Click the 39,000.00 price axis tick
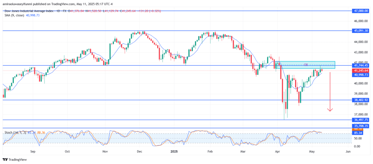This screenshot has height=164, width=373. pyautogui.click(x=360, y=94)
